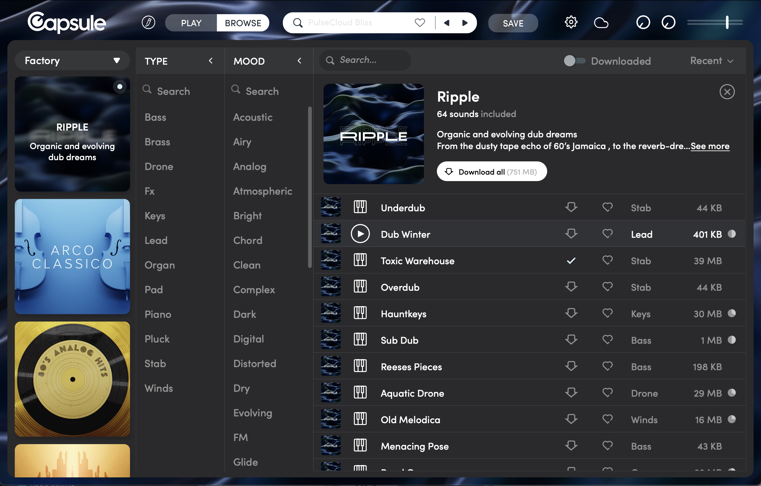The height and width of the screenshot is (486, 761).
Task: Adjust the master volume slider
Action: click(x=727, y=22)
